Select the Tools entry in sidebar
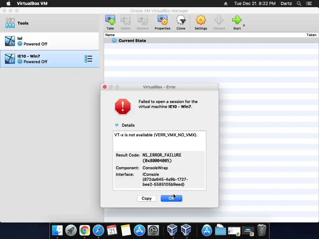The image size is (319, 239). pos(50,23)
